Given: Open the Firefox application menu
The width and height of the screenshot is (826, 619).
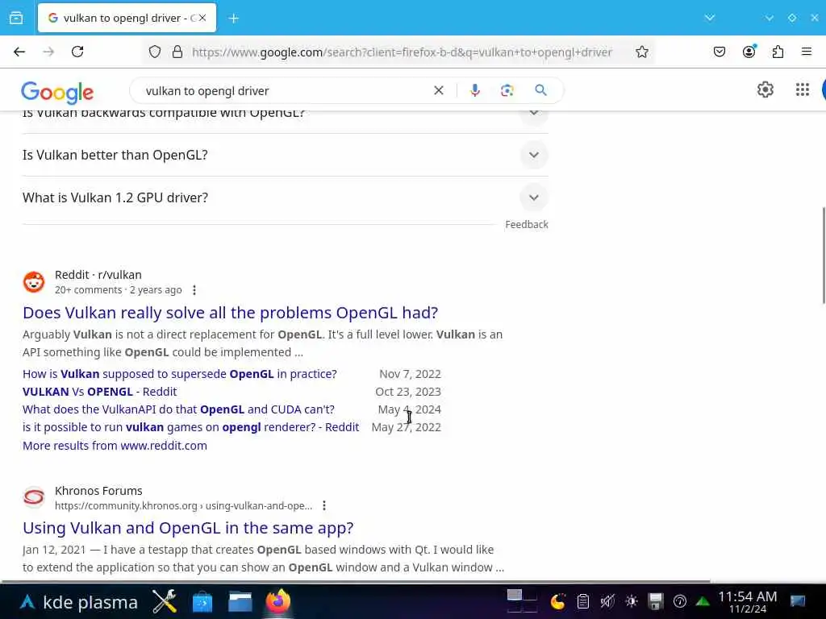Looking at the screenshot, I should [x=807, y=52].
